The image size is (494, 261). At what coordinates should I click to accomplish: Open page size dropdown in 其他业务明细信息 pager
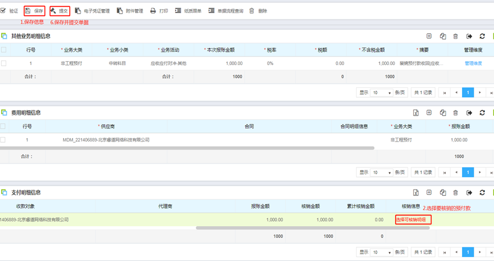click(x=381, y=93)
